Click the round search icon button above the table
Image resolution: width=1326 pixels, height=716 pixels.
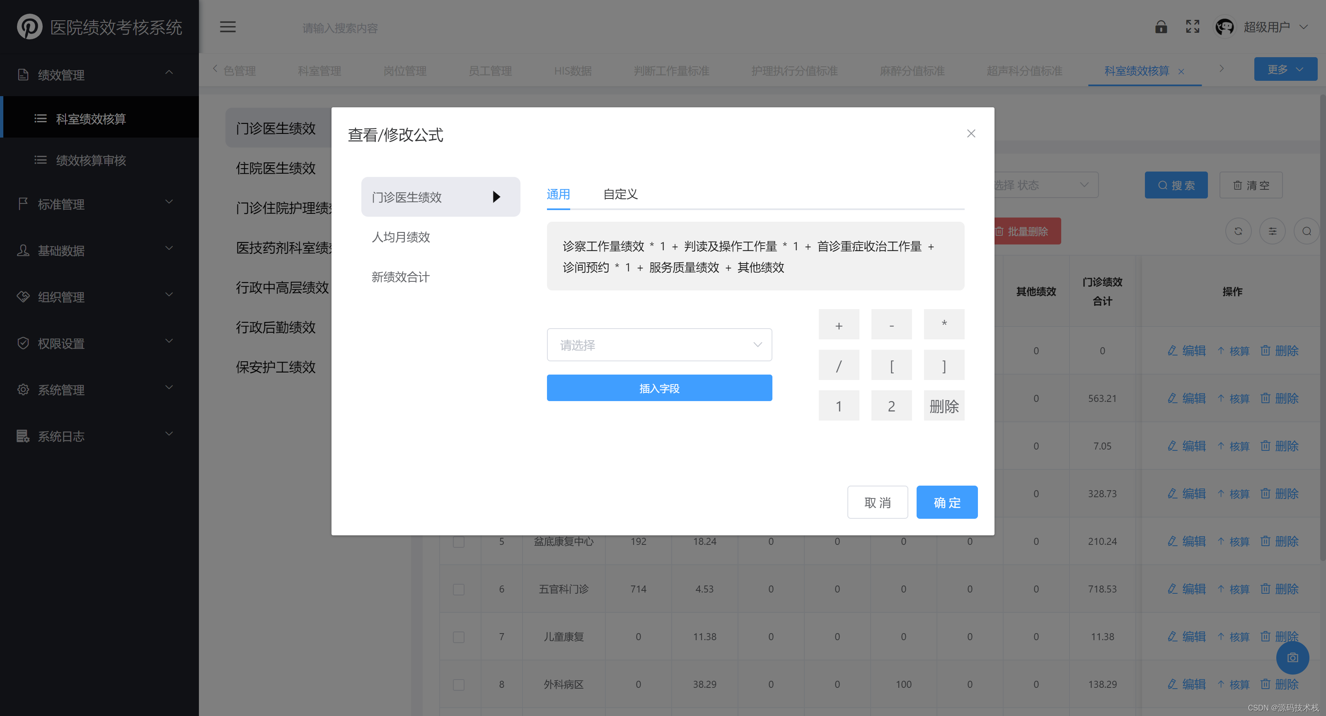pyautogui.click(x=1307, y=231)
